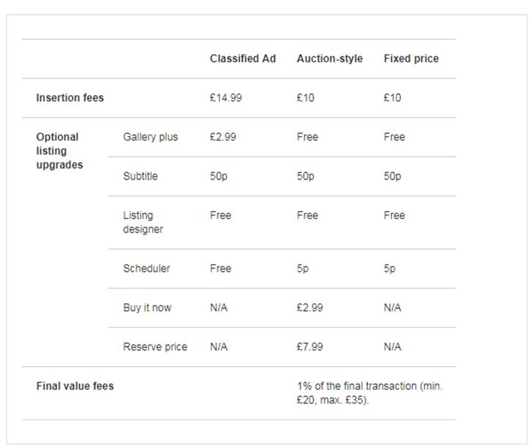Click the Classified Ad column header
Viewport: 531px width, 446px height.
tap(243, 59)
